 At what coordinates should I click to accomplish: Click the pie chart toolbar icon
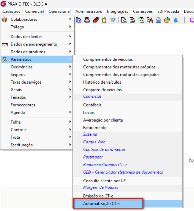pos(167,20)
